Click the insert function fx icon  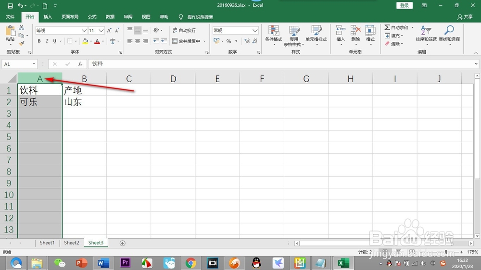[80, 64]
